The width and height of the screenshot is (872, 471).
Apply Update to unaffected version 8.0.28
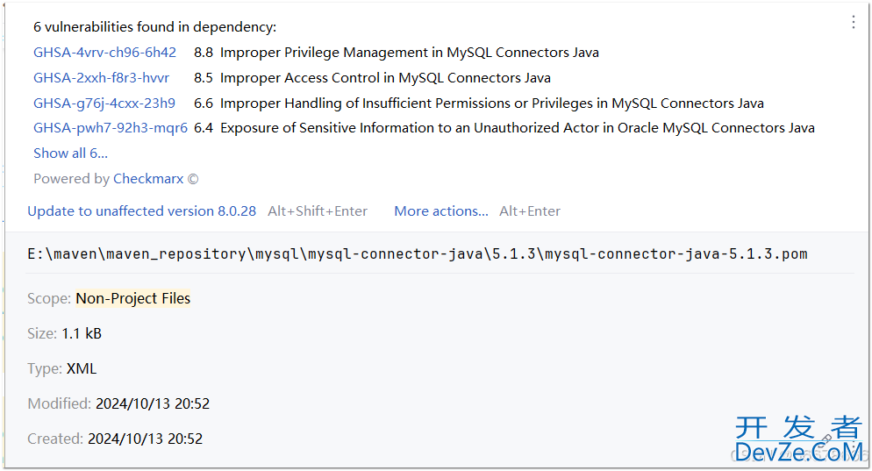(142, 211)
